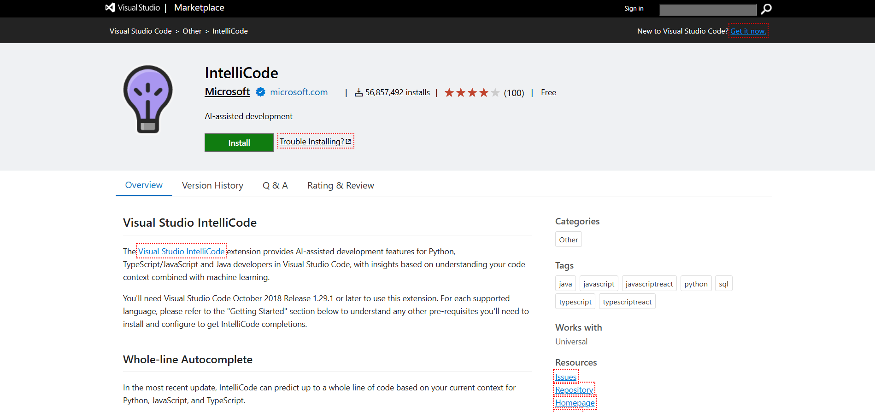Click the IntelliCode extension title
The width and height of the screenshot is (875, 412).
[241, 73]
